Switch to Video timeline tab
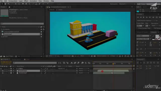 (x=28, y=59)
